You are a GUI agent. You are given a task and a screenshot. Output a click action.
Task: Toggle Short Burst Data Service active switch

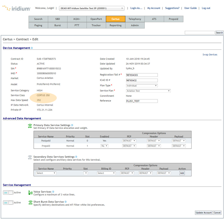click(8, 203)
